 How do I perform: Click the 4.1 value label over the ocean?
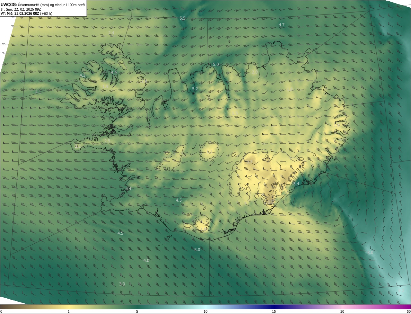click(x=38, y=92)
